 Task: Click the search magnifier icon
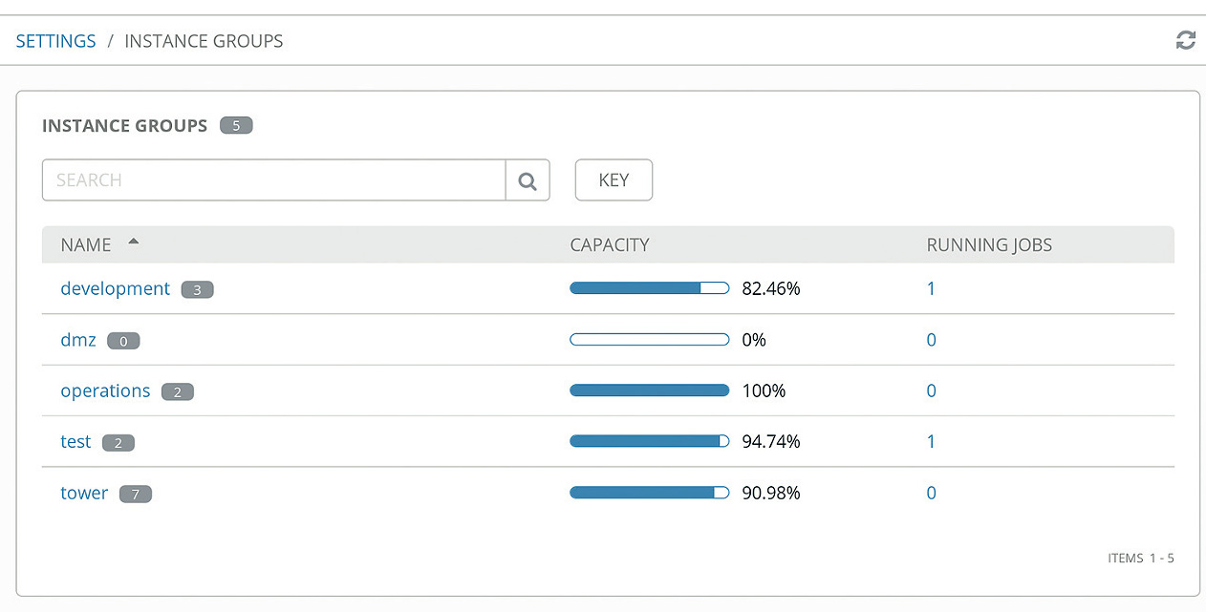[x=528, y=180]
